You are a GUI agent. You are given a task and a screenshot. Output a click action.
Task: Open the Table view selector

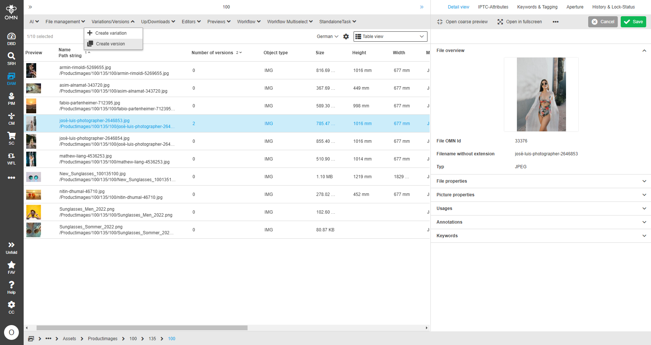(390, 37)
